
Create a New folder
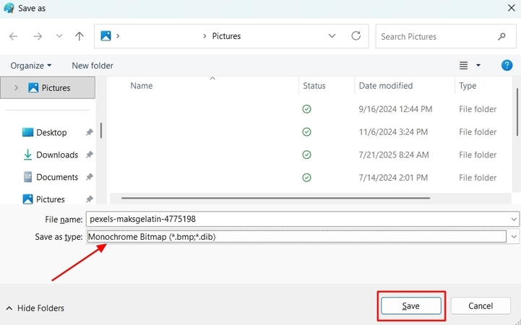[92, 66]
